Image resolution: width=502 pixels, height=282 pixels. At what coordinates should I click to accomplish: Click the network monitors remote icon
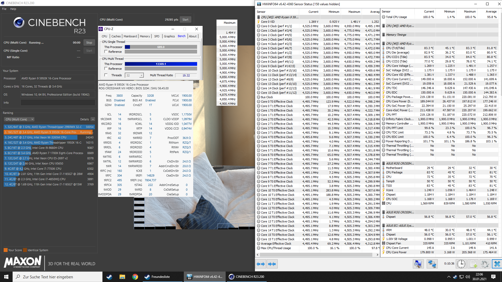tap(432, 264)
